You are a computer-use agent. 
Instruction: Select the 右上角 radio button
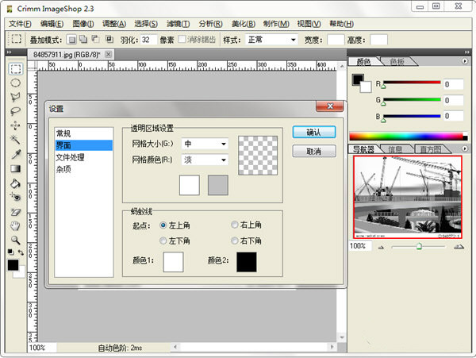tap(234, 225)
